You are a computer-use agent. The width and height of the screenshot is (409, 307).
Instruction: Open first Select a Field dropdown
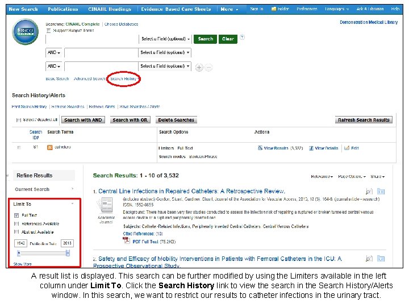coord(165,39)
